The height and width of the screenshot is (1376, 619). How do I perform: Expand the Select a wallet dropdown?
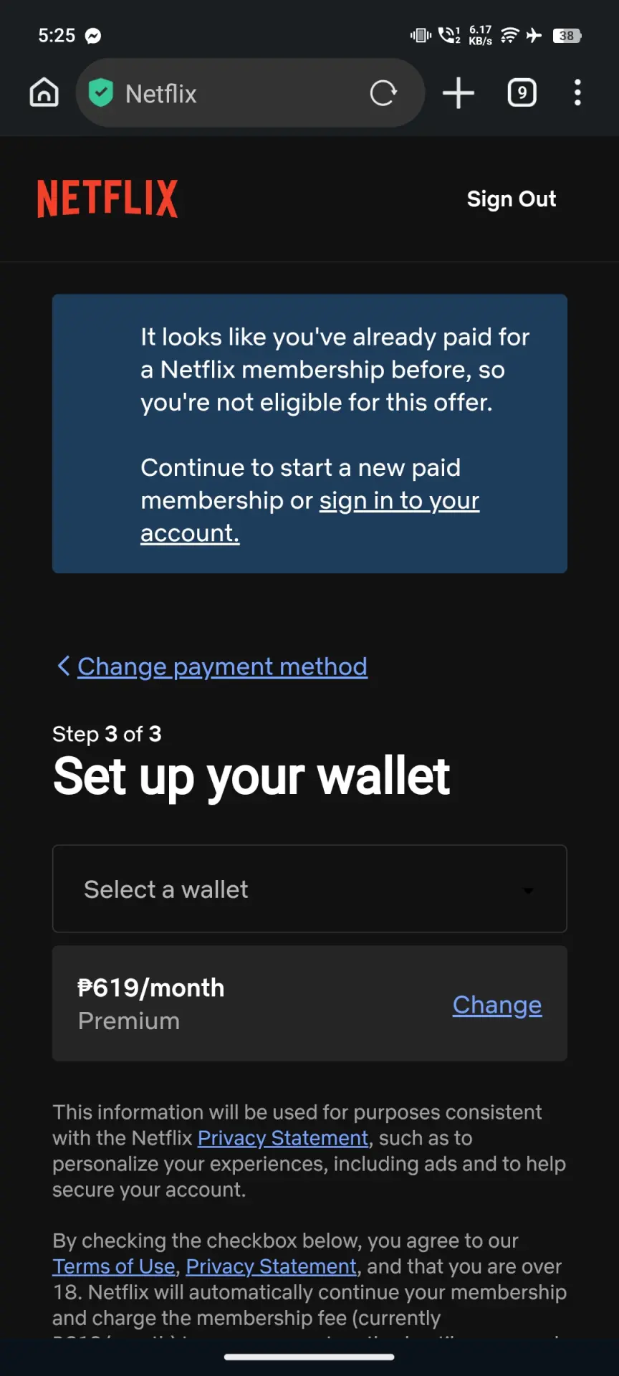pos(309,889)
